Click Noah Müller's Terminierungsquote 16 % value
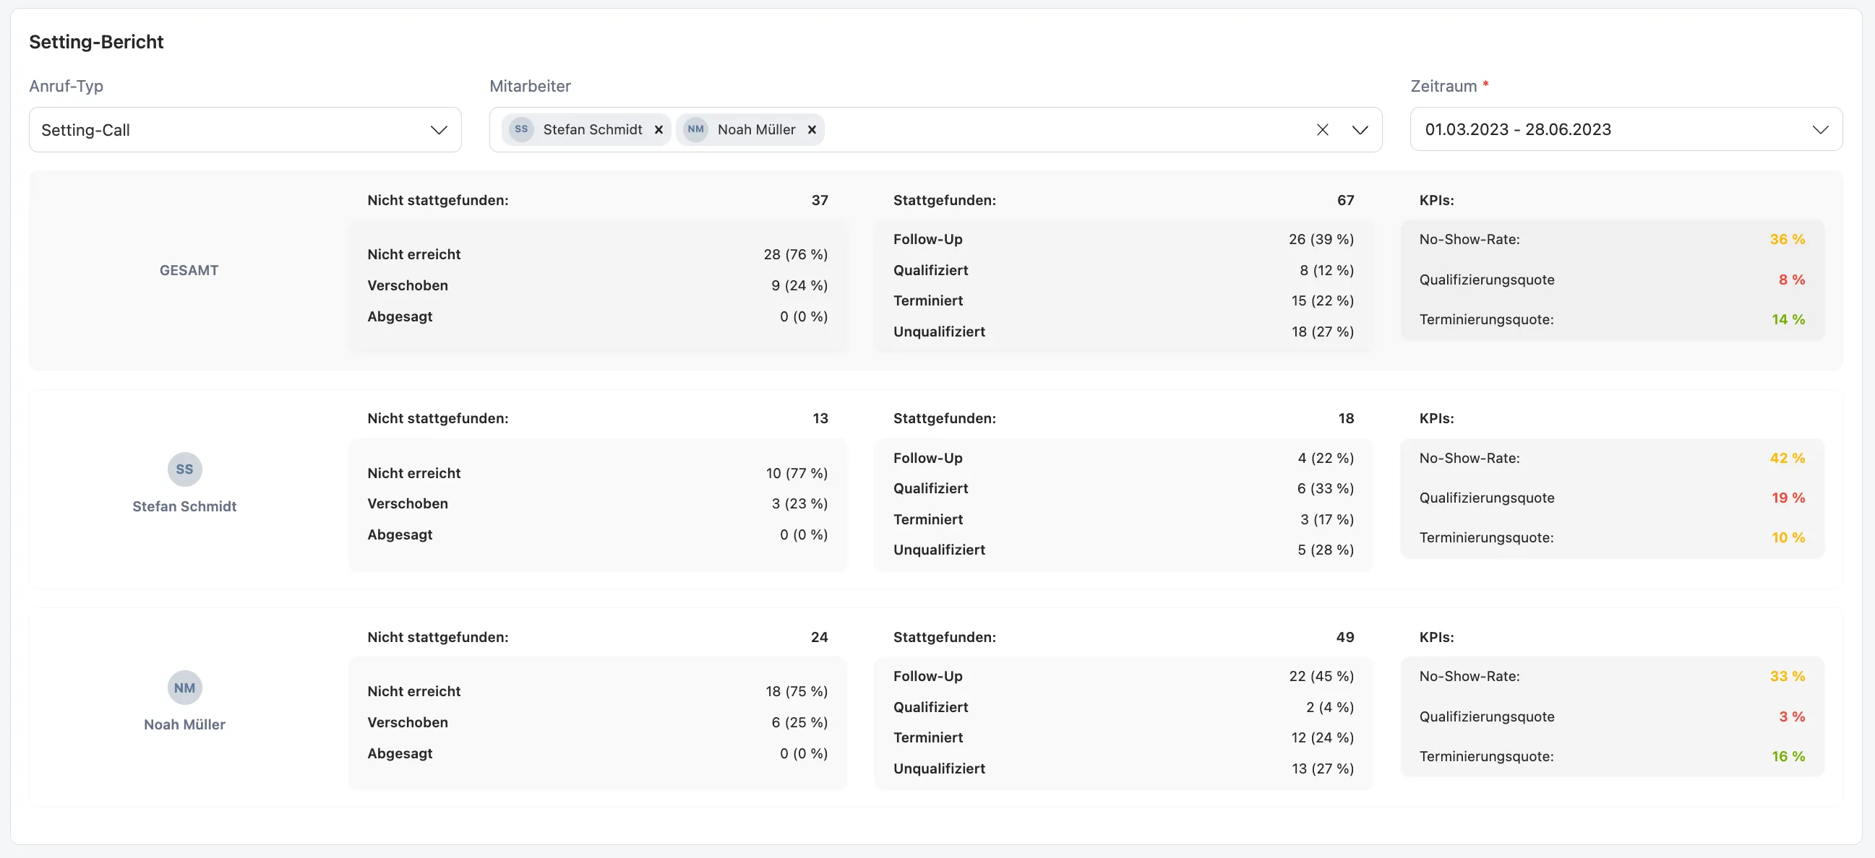The image size is (1875, 858). coord(1788,756)
